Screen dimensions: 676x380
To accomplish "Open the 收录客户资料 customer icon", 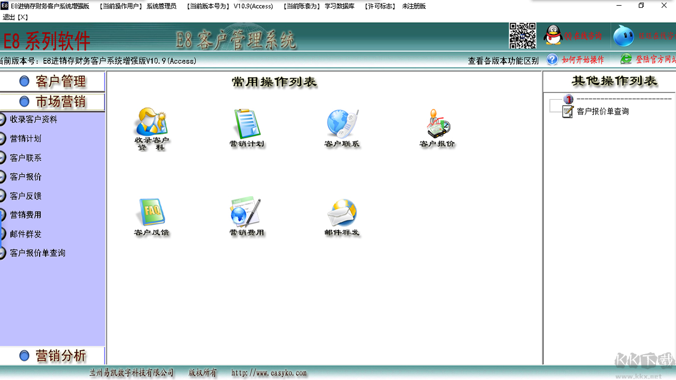I will click(151, 122).
